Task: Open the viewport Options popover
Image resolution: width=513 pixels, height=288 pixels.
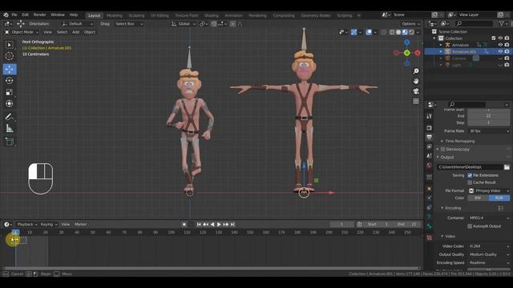Action: pyautogui.click(x=410, y=24)
